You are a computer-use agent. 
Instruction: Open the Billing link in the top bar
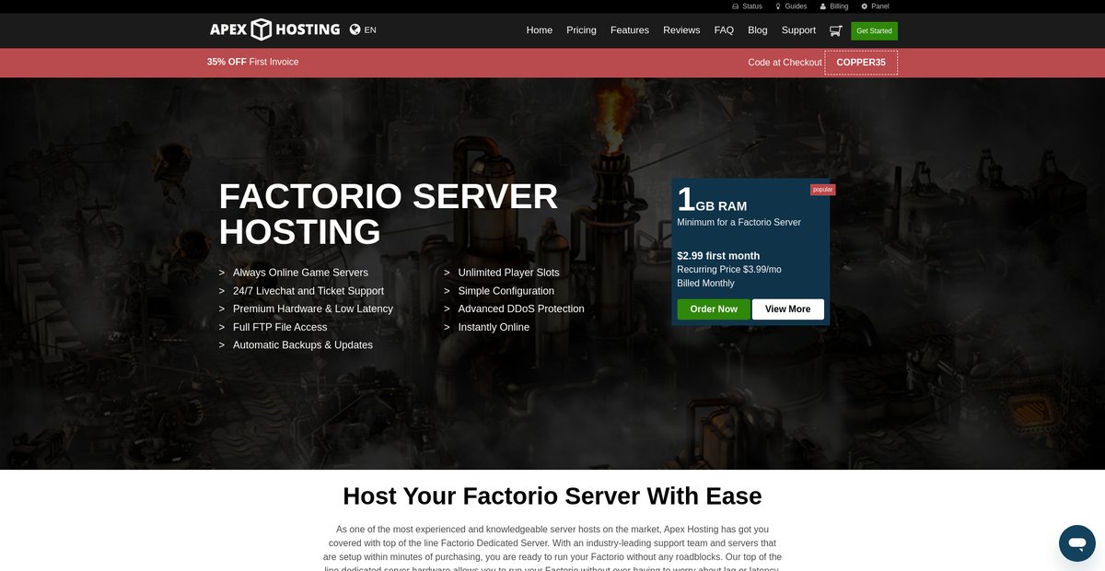(834, 6)
